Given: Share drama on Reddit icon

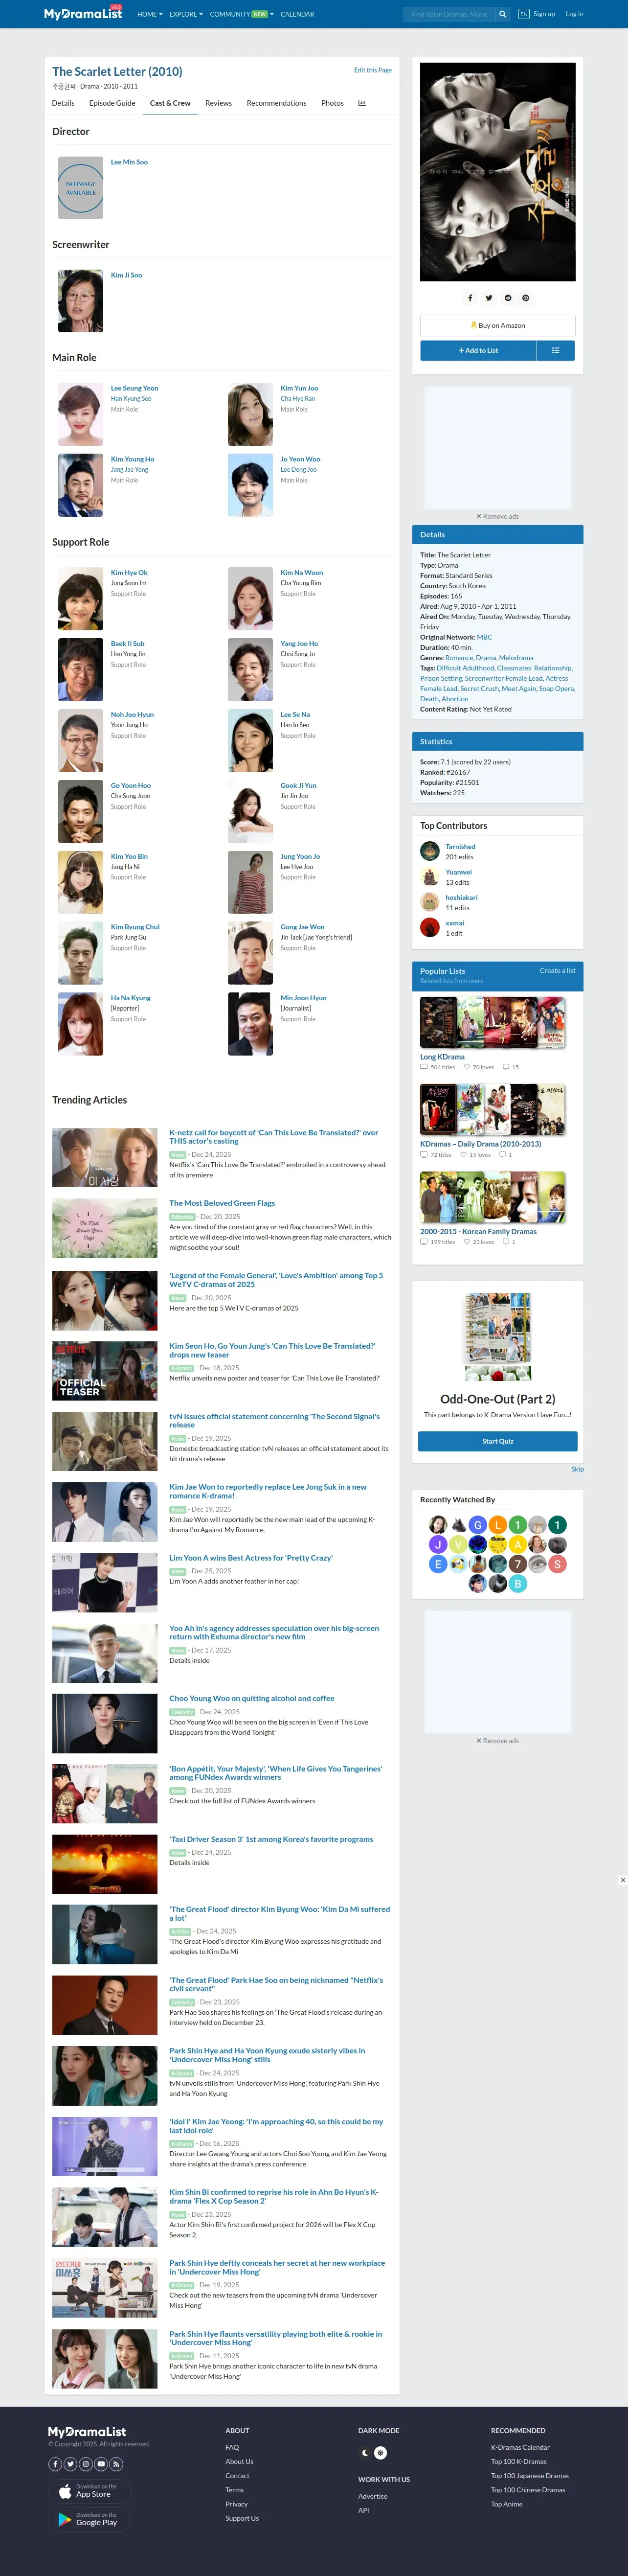Looking at the screenshot, I should [507, 298].
